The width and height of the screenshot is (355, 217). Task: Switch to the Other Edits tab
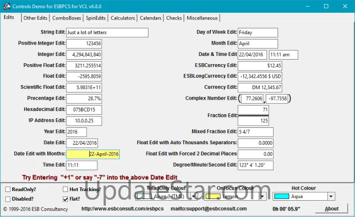[x=35, y=18]
